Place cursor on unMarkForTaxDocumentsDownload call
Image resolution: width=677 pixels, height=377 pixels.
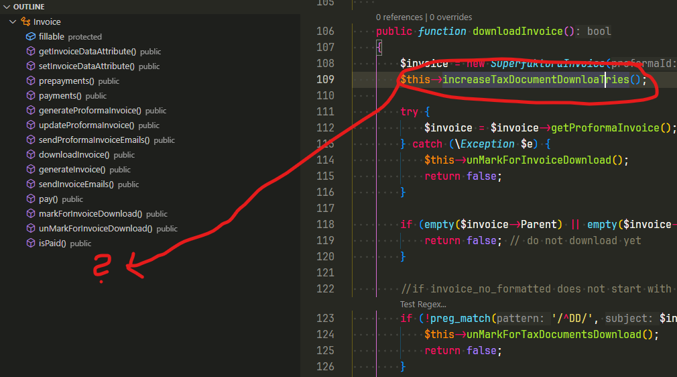pos(550,334)
